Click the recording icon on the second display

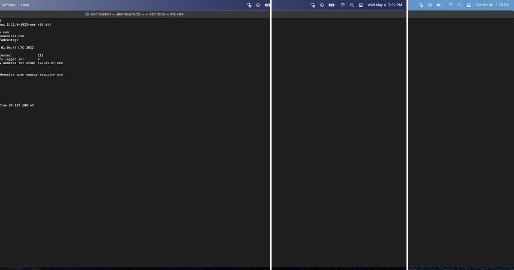pos(321,5)
